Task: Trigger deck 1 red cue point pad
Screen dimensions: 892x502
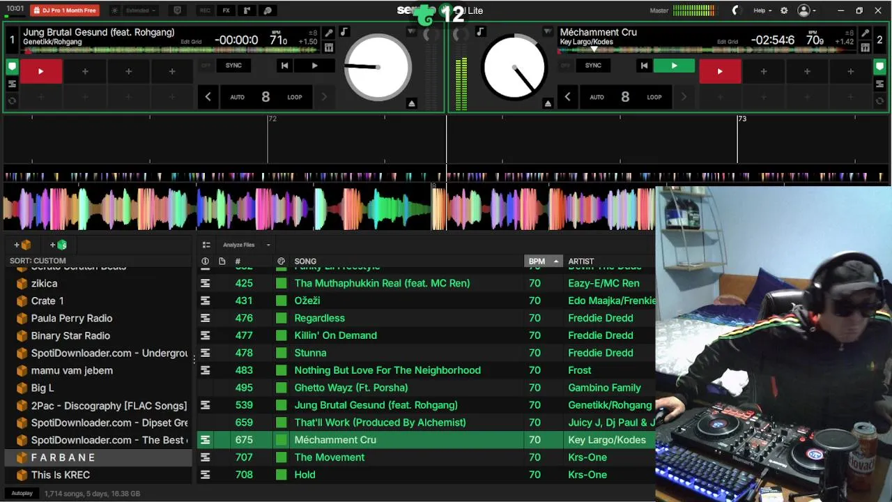Action: pos(40,71)
